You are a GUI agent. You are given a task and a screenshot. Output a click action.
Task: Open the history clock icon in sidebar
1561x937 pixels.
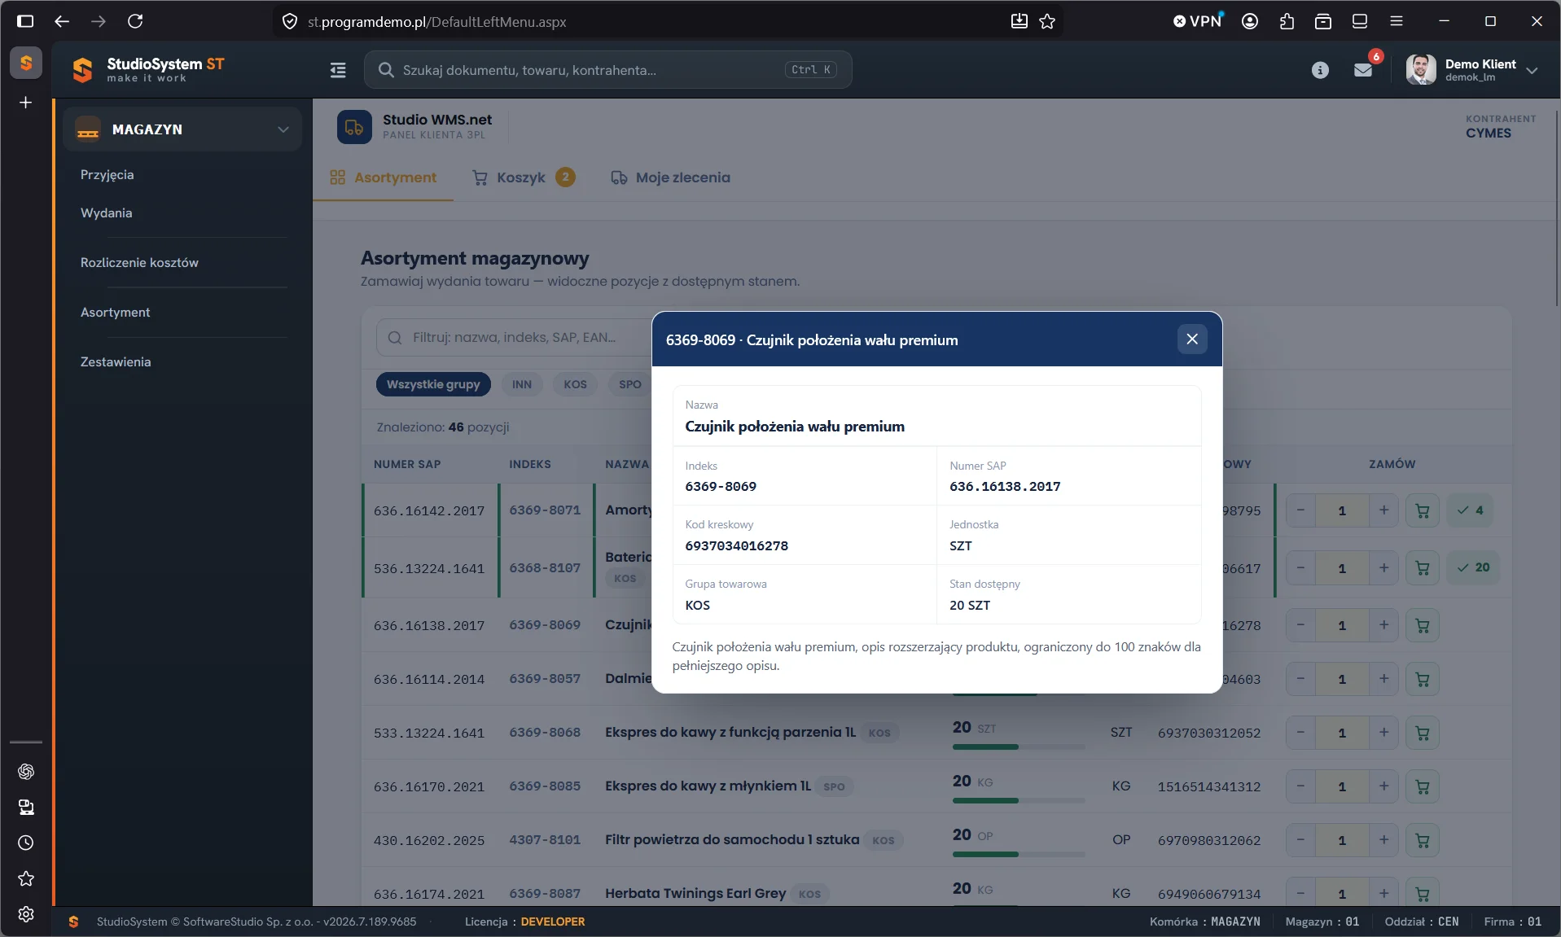click(26, 843)
